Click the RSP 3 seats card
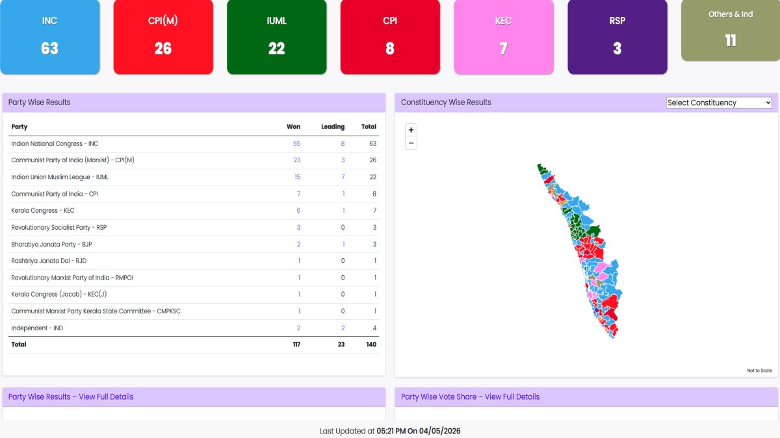 pos(617,37)
